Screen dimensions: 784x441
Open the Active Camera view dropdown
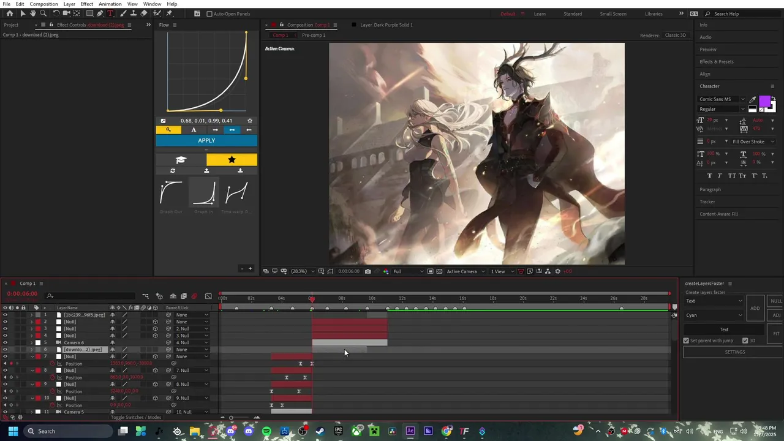pos(466,271)
